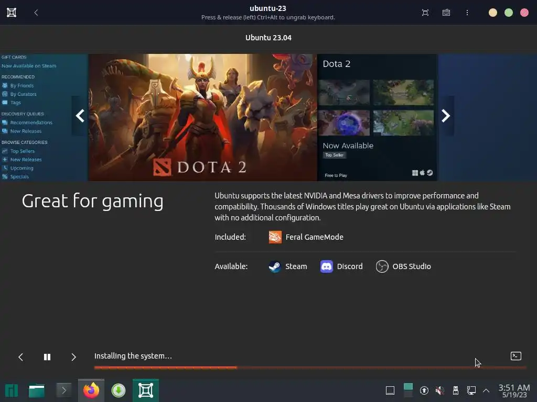Click the installation progress bar
The height and width of the screenshot is (402, 537).
pos(310,367)
